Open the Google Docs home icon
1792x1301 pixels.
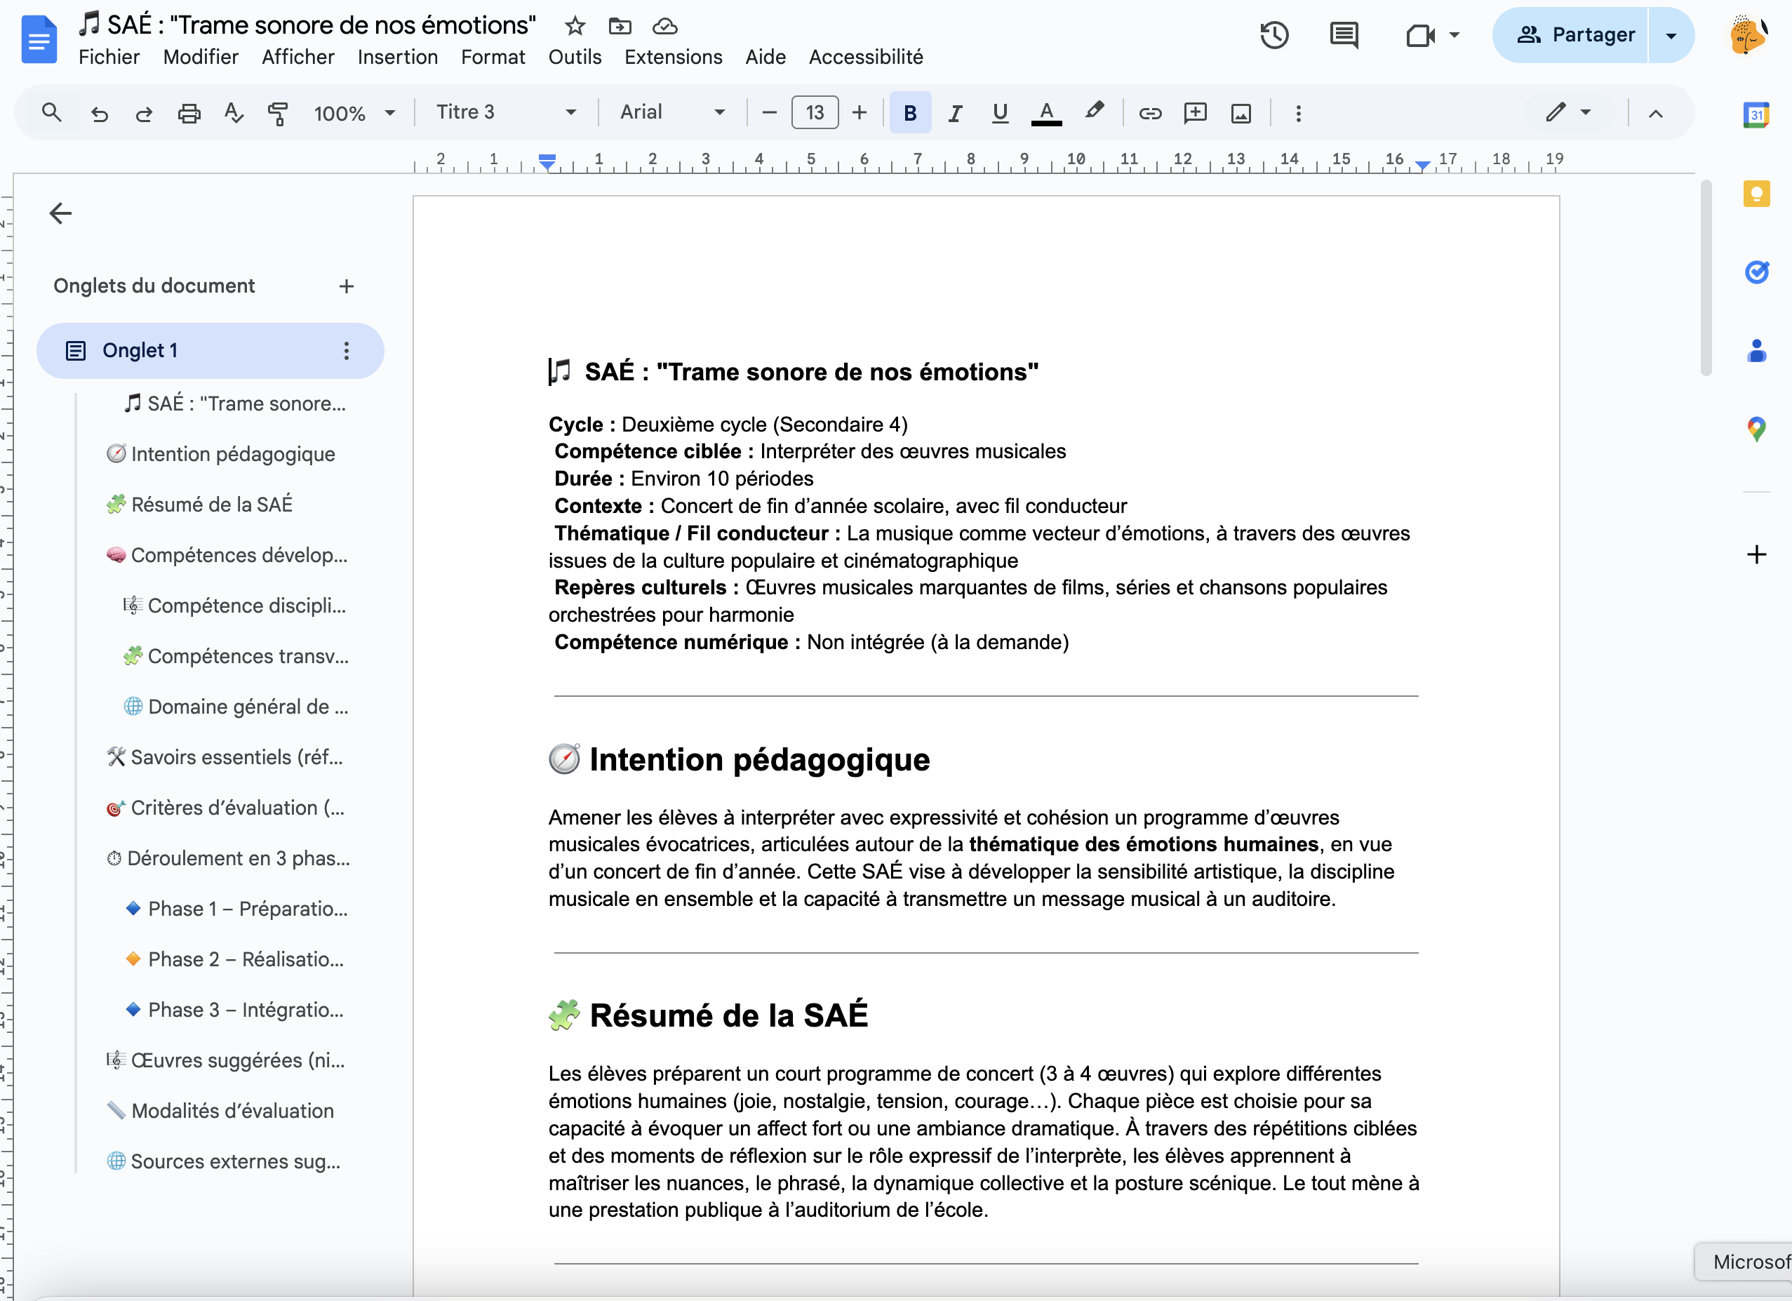(x=39, y=39)
